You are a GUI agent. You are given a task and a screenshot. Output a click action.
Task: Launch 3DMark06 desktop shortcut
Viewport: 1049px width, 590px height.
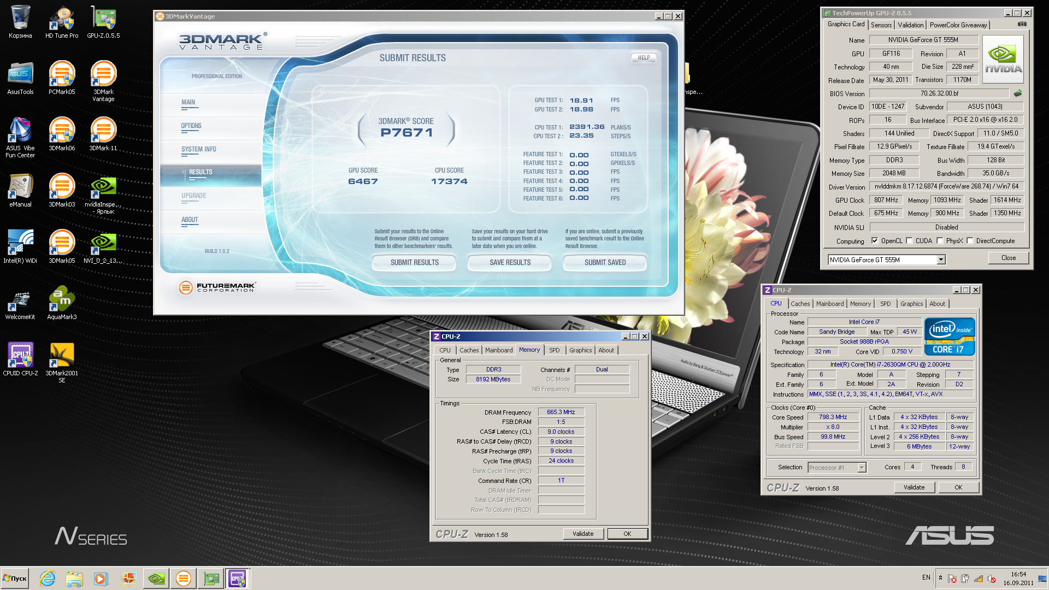click(x=62, y=134)
